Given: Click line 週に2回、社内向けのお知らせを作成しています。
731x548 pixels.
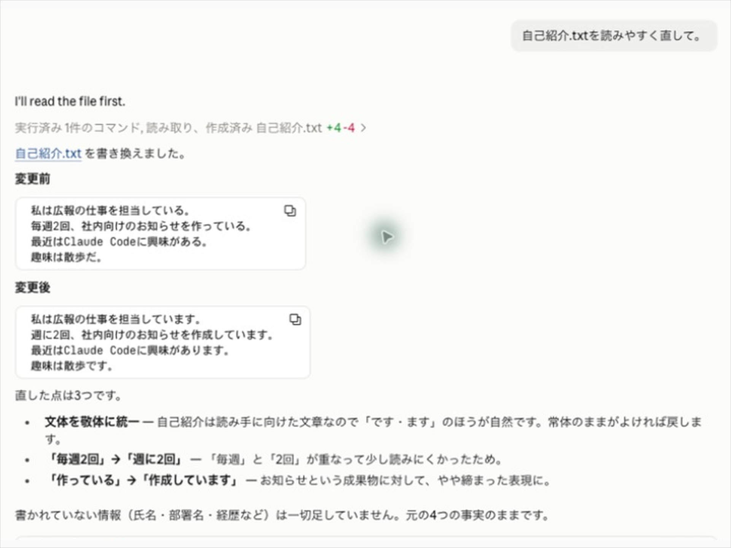Looking at the screenshot, I should pos(152,335).
